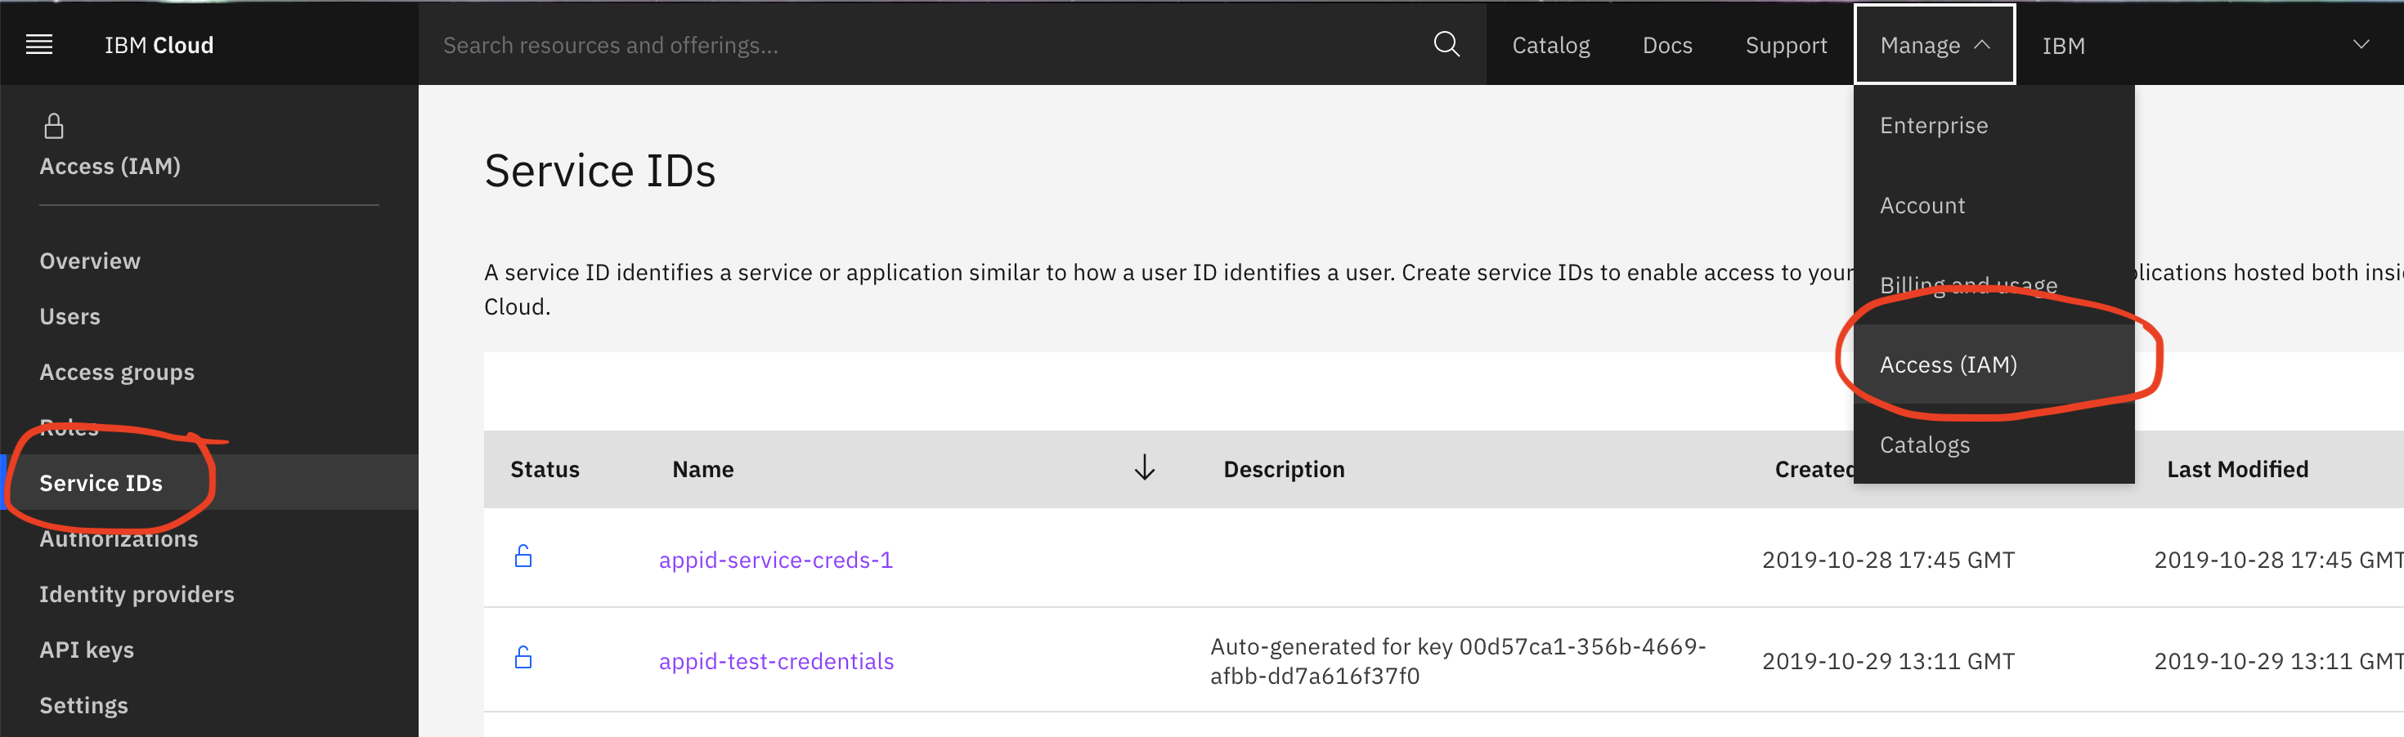Click the Service IDs page title
The image size is (2404, 737).
click(600, 171)
